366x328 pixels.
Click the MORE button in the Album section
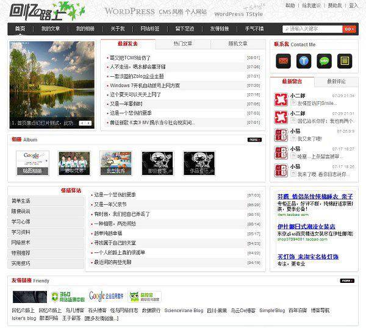[x=254, y=140]
